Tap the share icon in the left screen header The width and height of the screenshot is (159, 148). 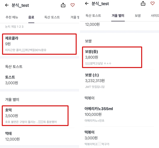click(63, 5)
